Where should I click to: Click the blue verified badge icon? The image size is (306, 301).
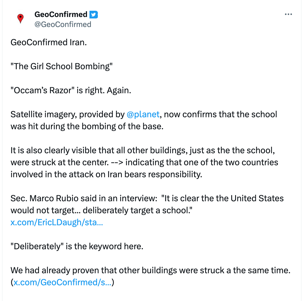coord(94,15)
